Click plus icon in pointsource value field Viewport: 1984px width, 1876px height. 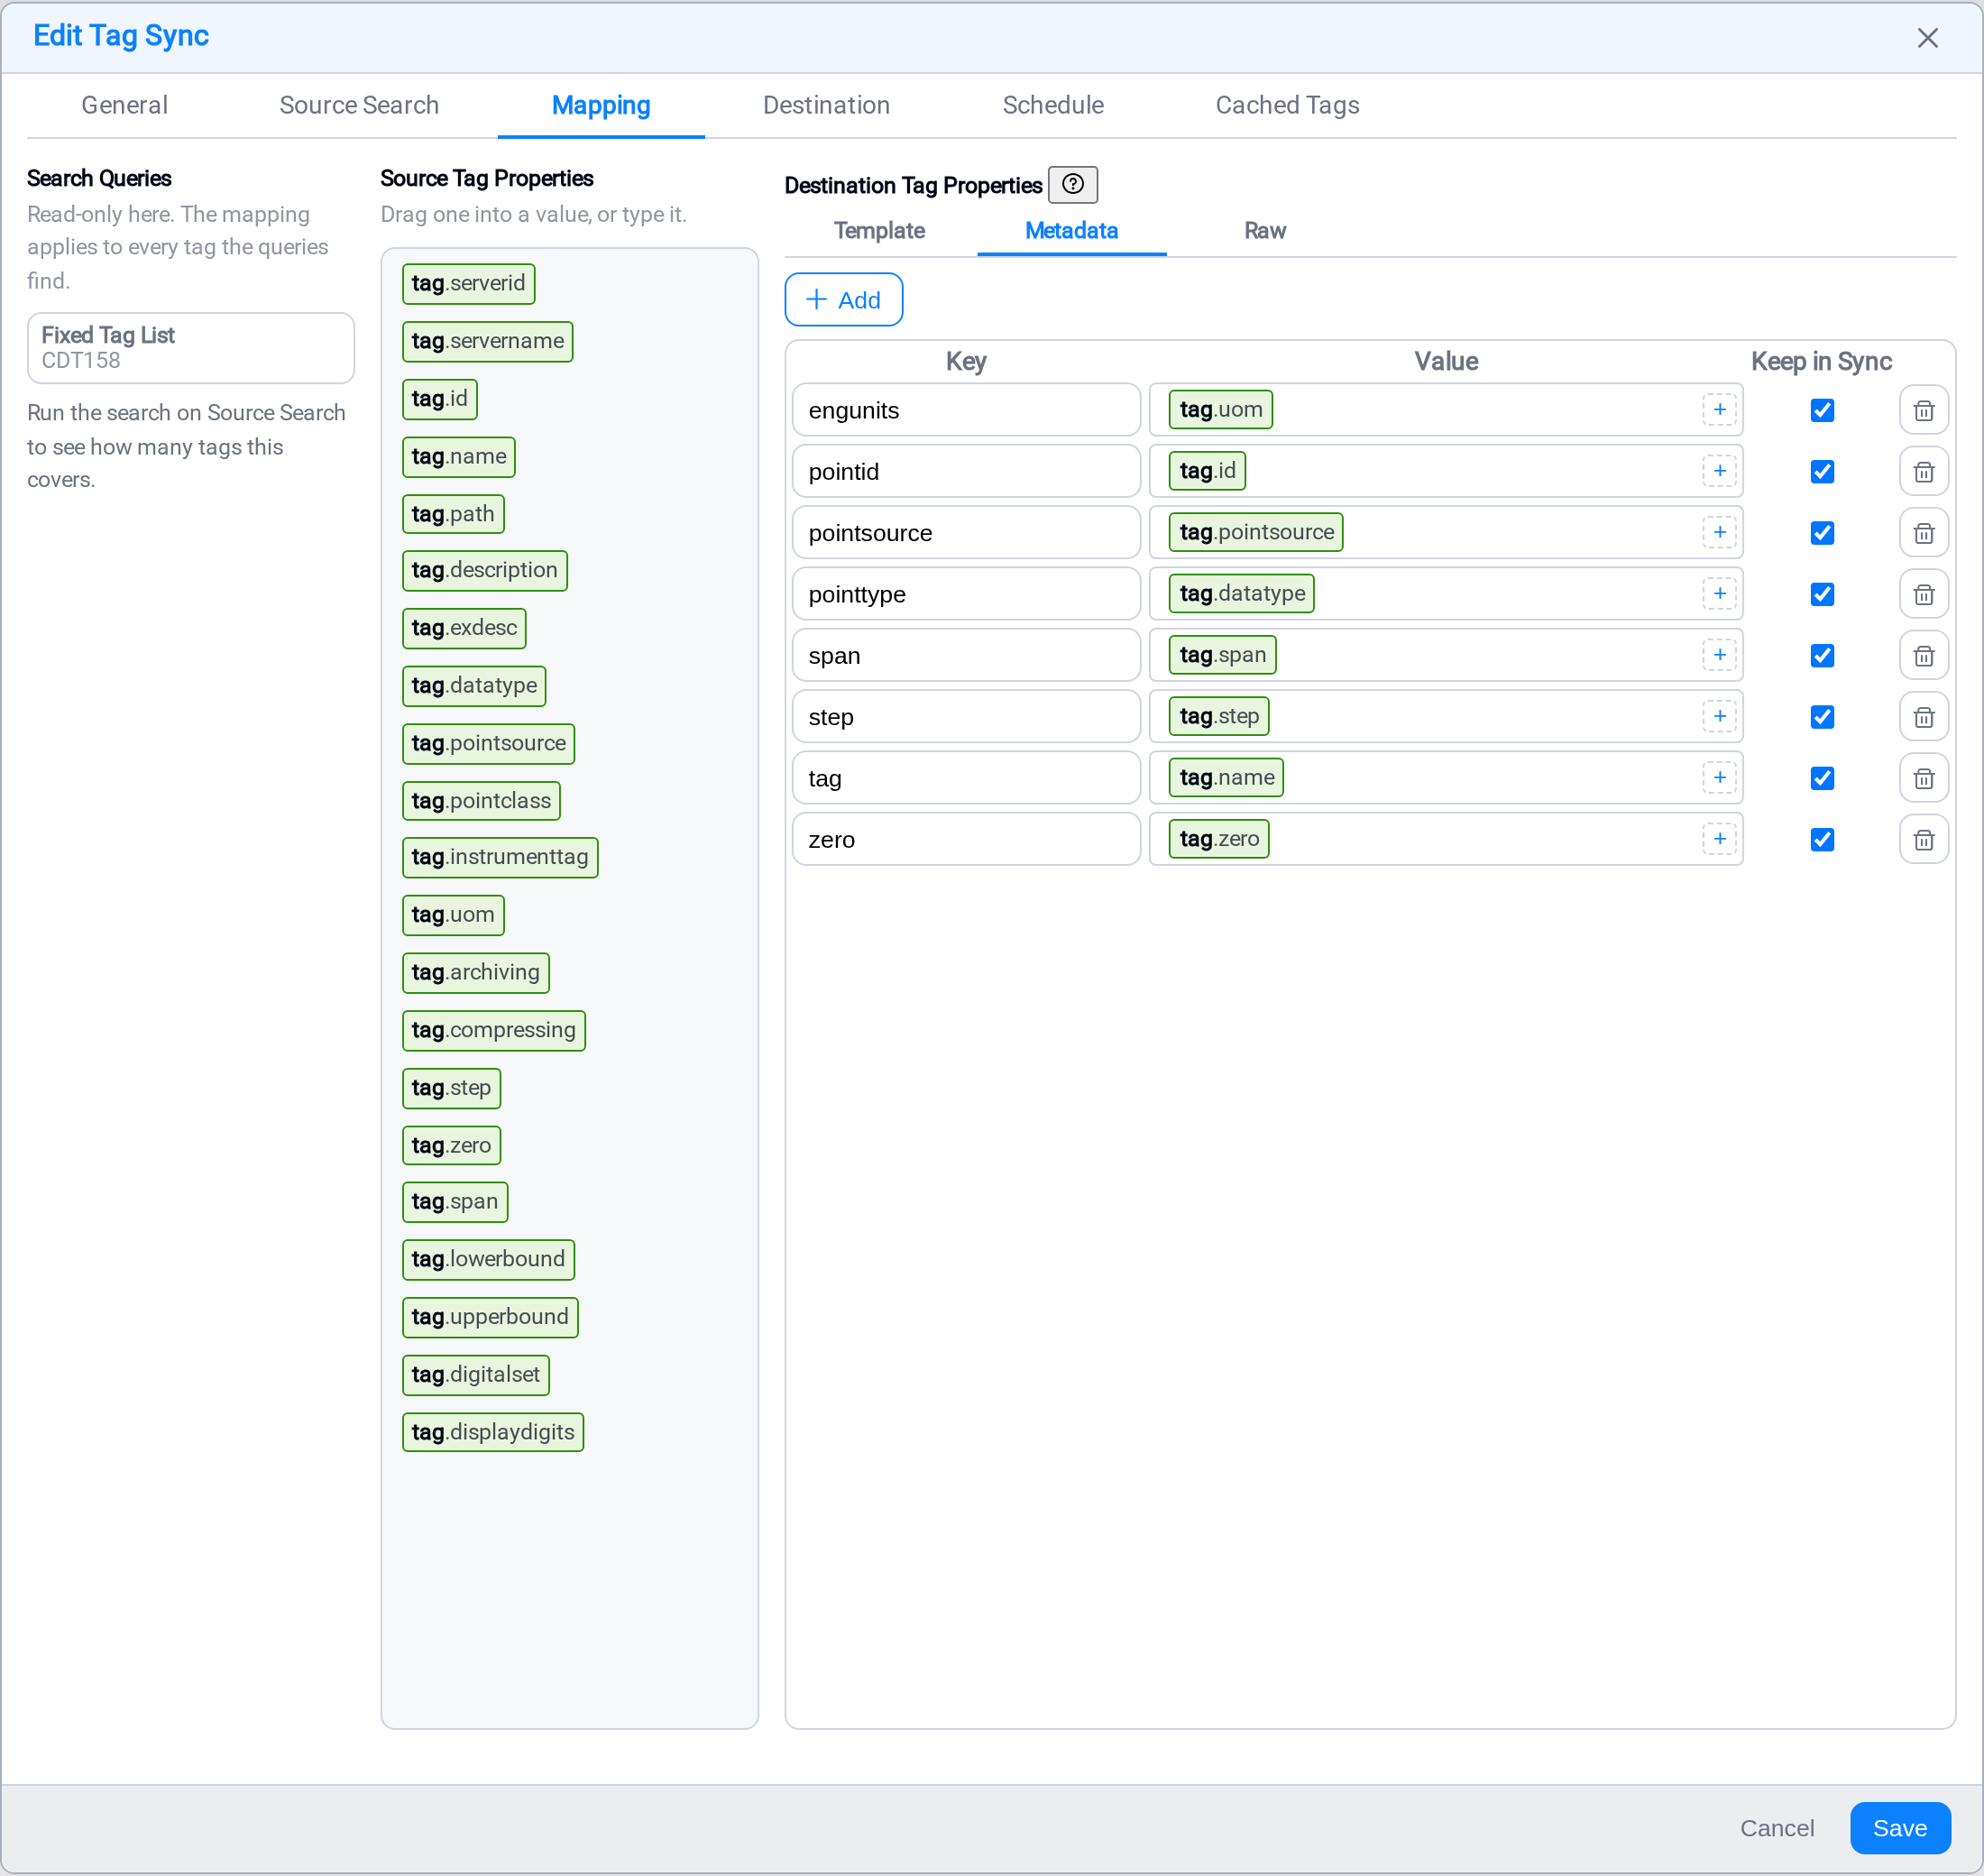(x=1719, y=532)
